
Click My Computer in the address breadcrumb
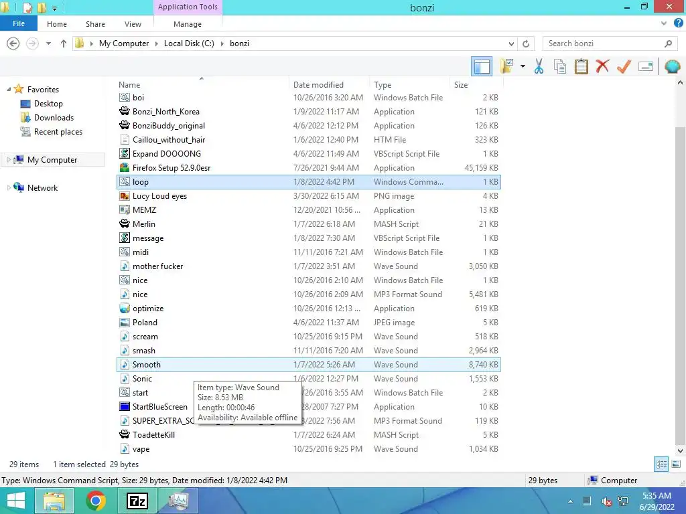coord(124,44)
